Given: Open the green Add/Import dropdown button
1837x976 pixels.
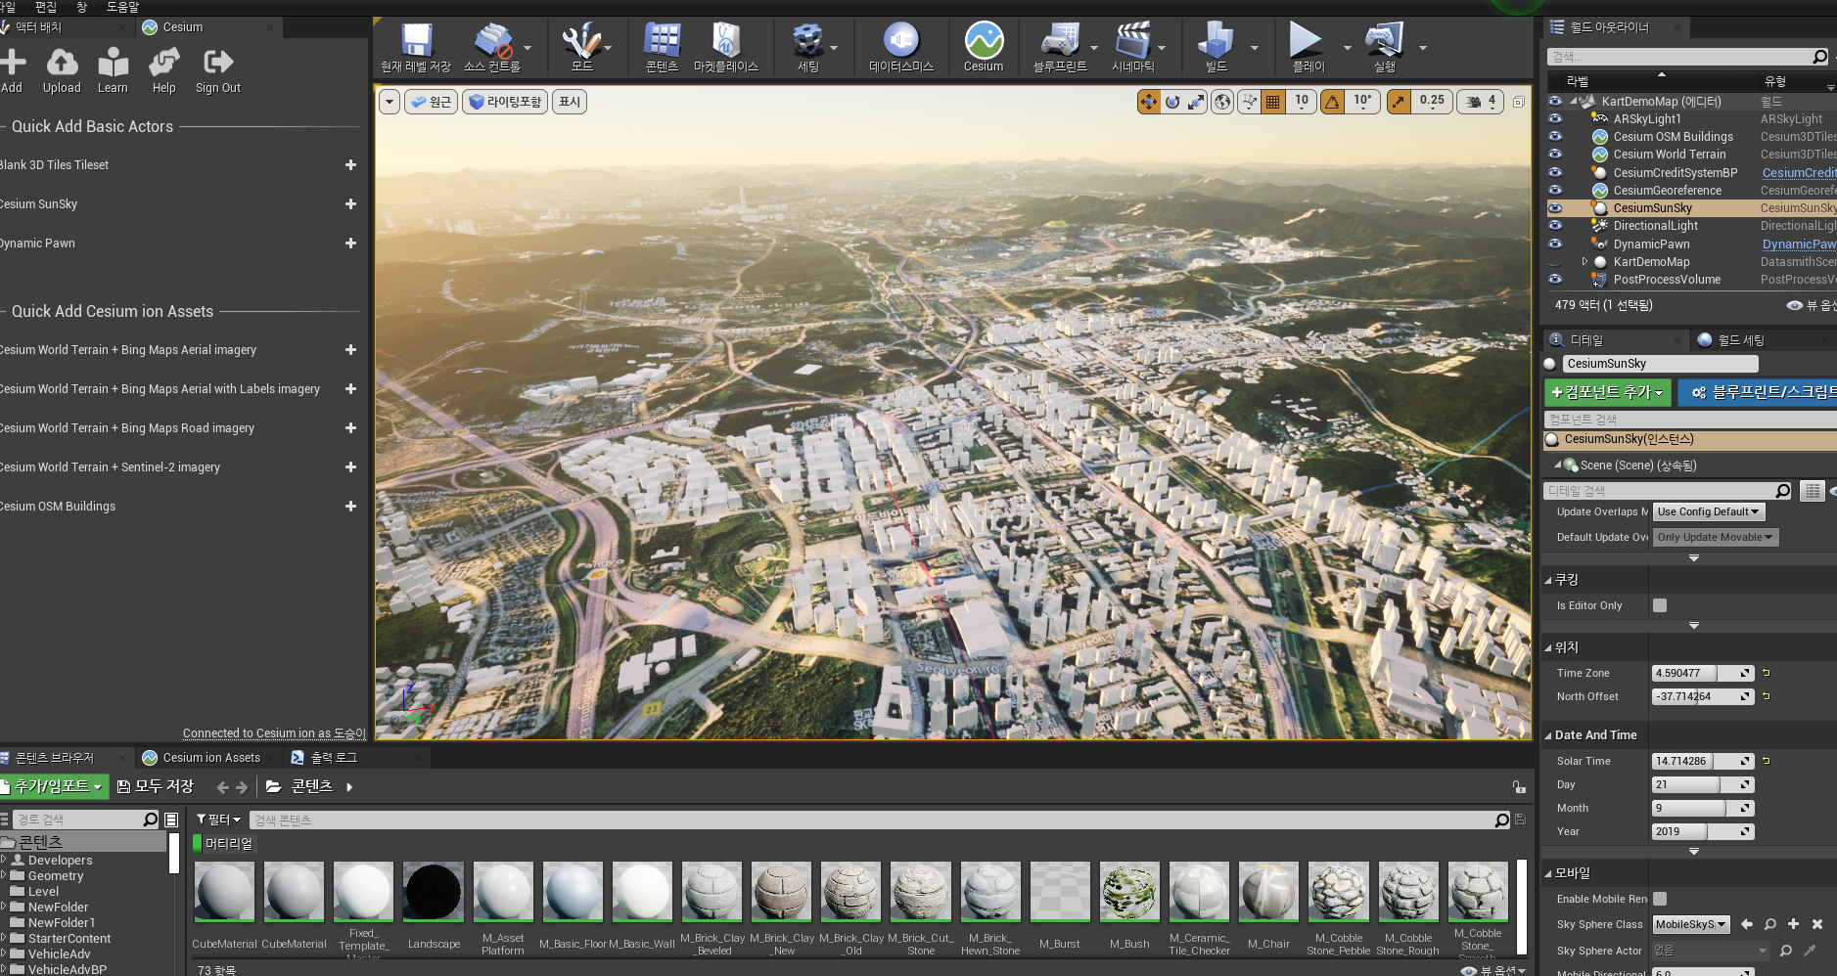Looking at the screenshot, I should pos(52,786).
